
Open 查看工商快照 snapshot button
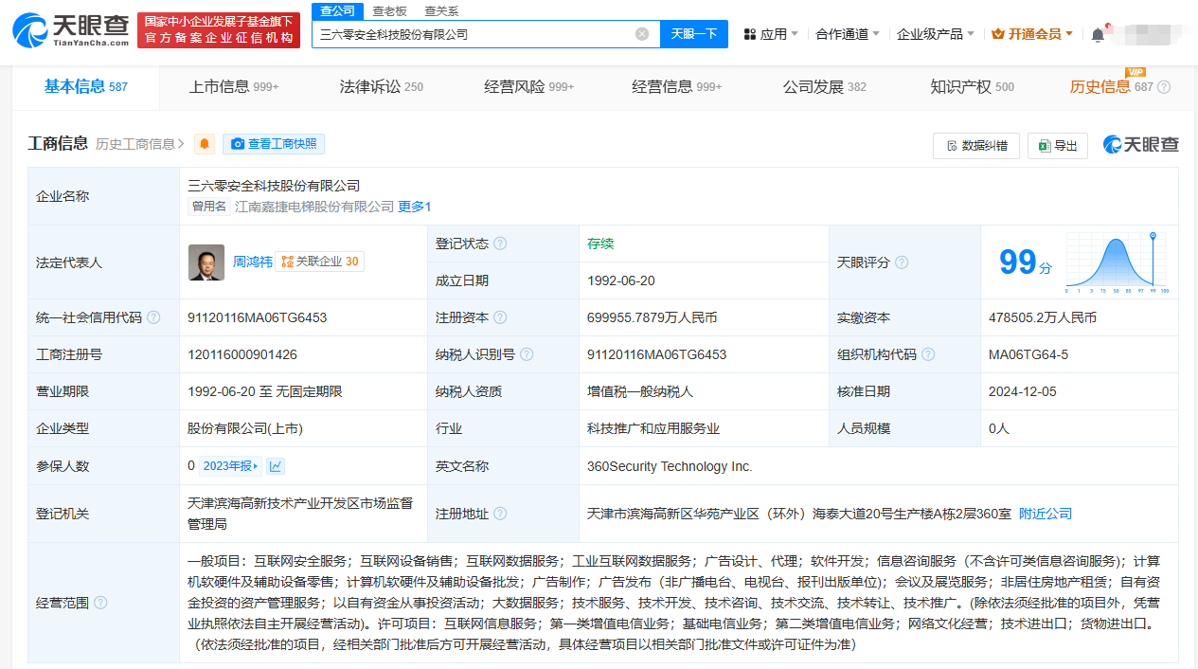(x=274, y=144)
